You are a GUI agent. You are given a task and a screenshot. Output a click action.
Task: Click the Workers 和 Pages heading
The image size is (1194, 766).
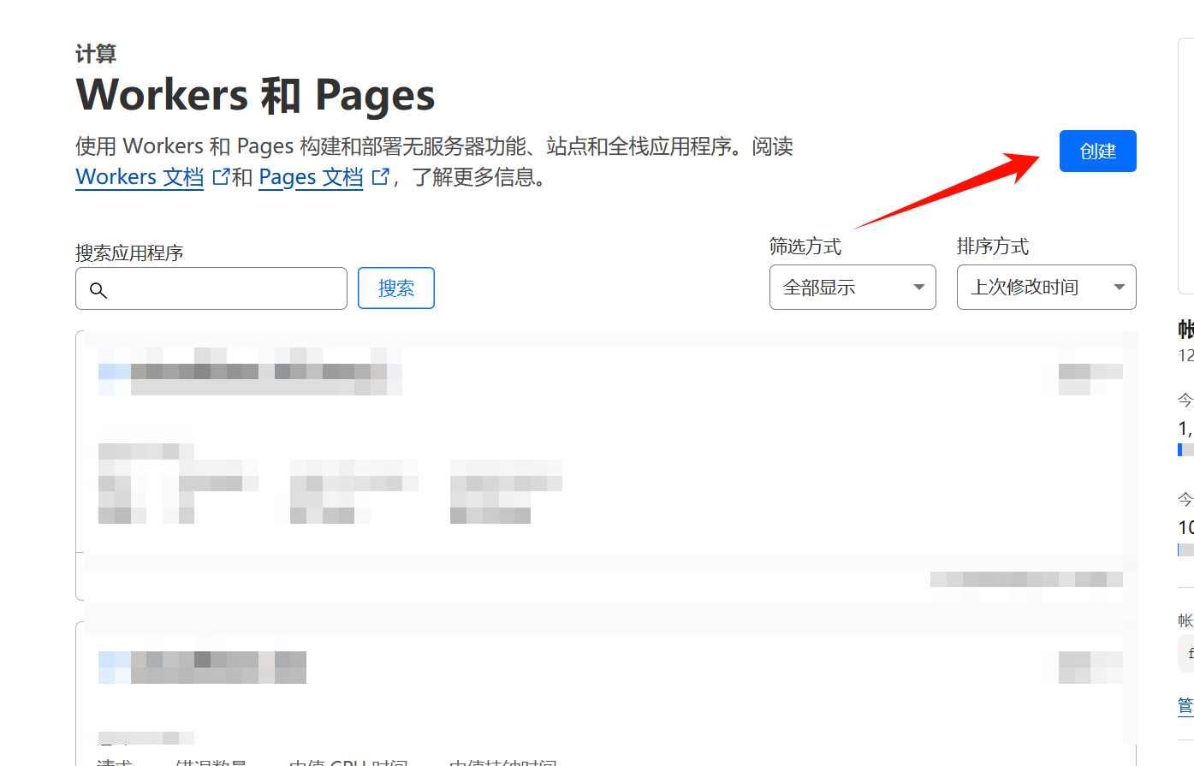[255, 95]
